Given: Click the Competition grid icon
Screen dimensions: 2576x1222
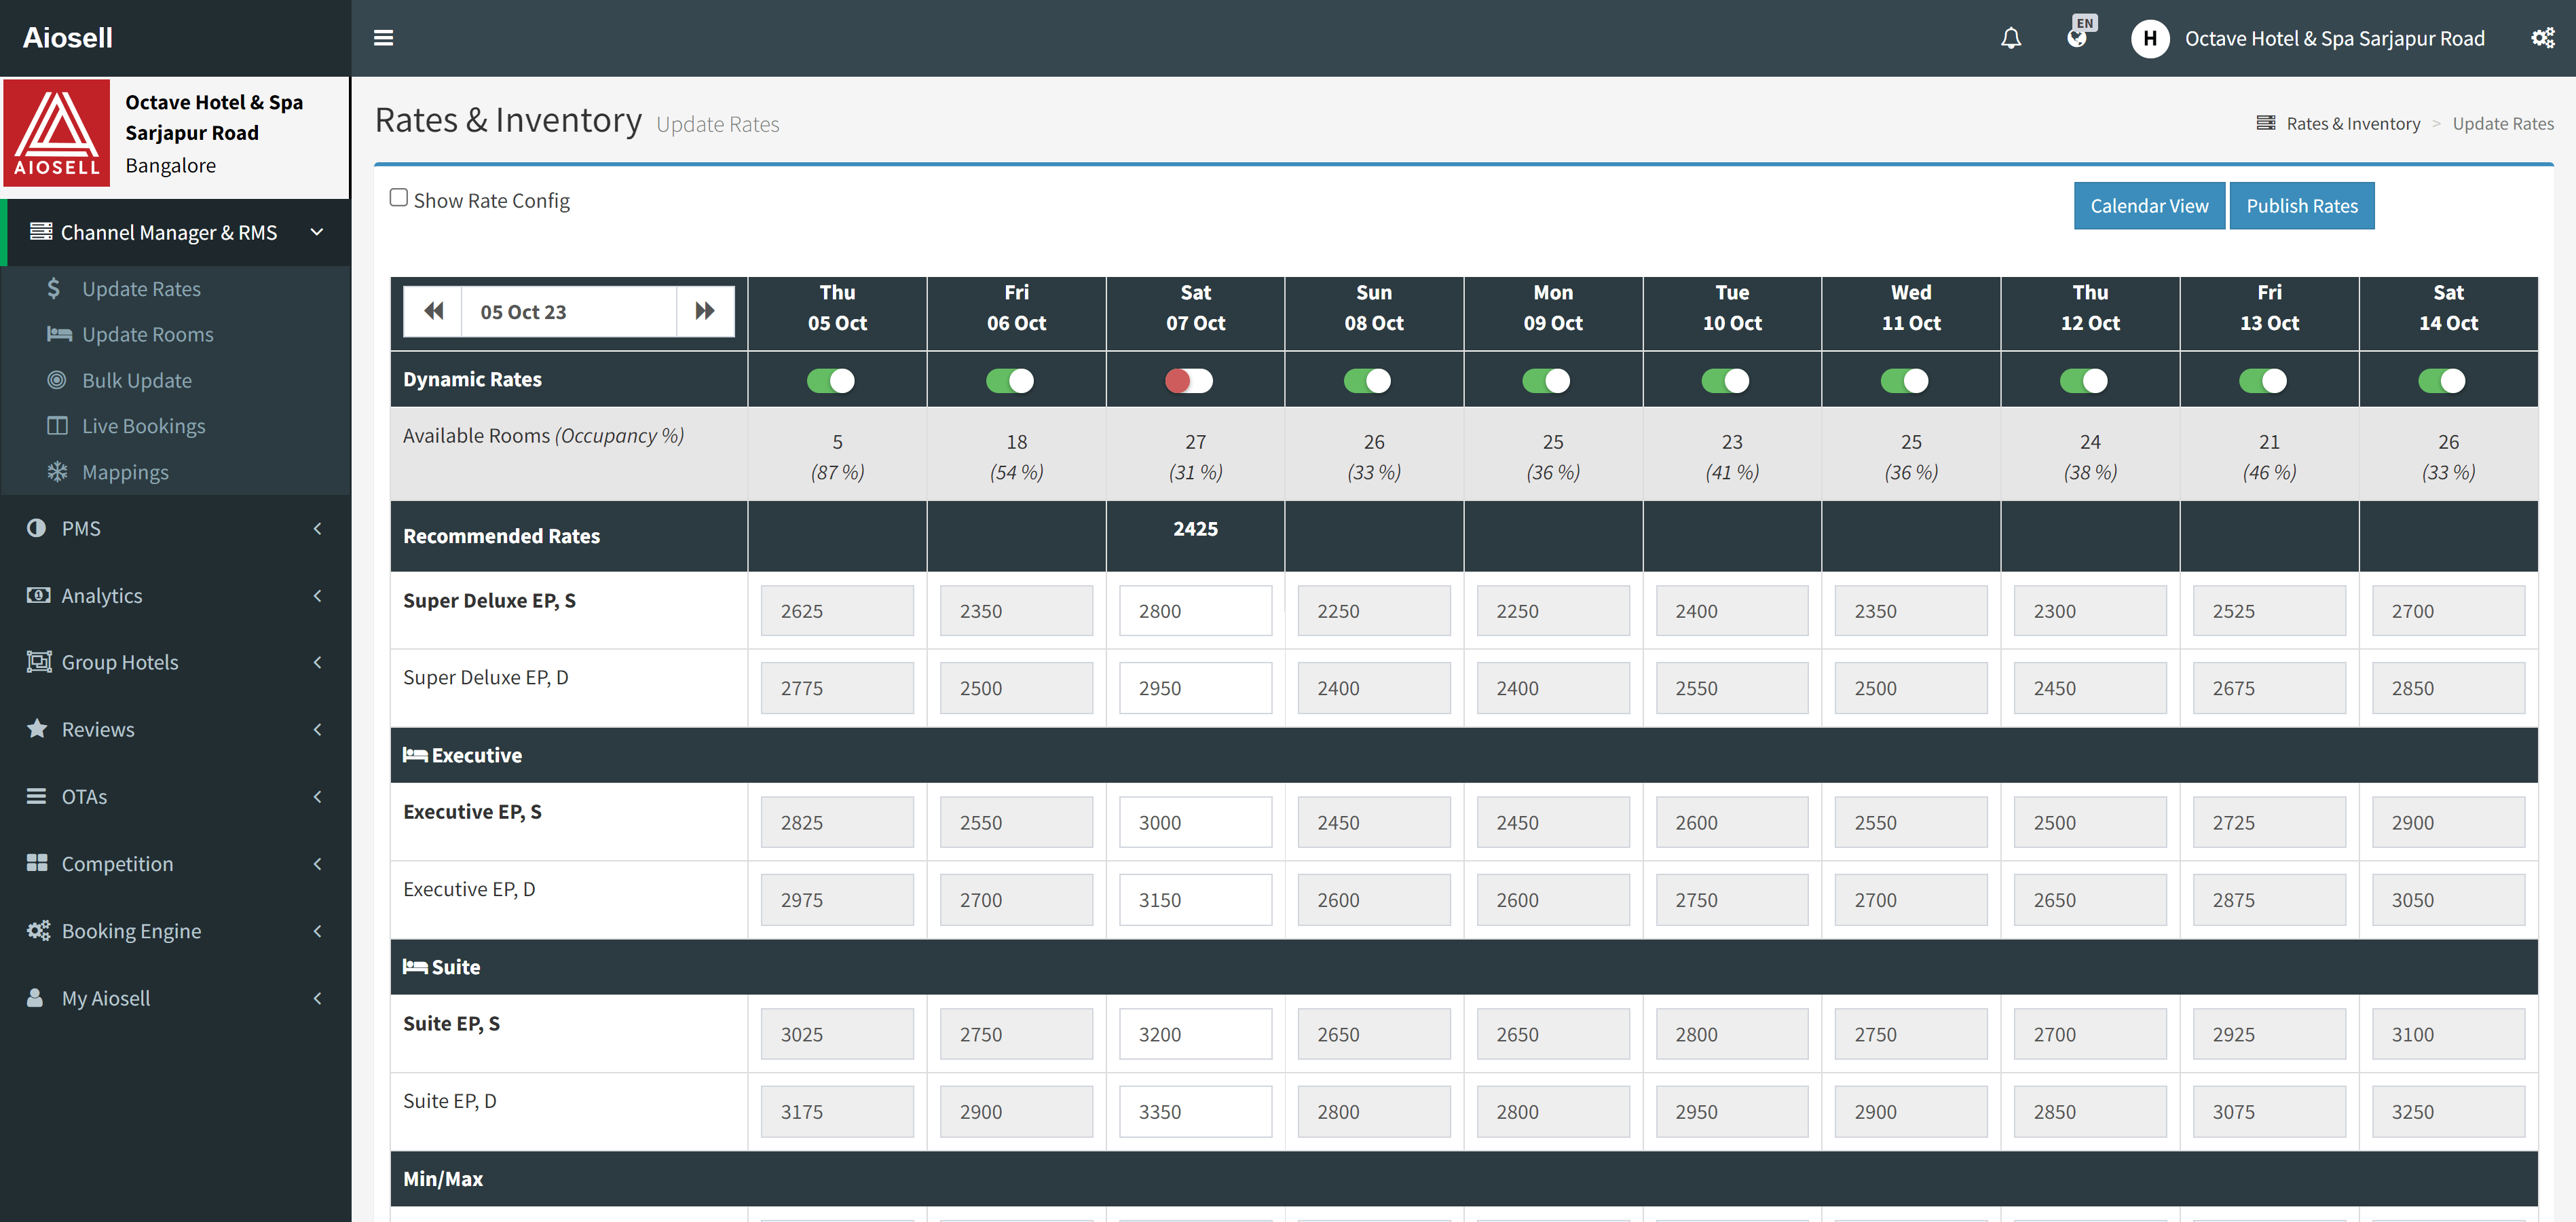Looking at the screenshot, I should [x=37, y=863].
